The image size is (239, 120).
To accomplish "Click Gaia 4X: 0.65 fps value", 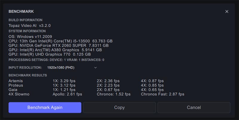I will [152, 90].
